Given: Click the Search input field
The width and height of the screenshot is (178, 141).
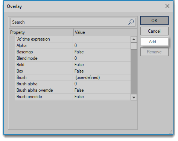Looking at the screenshot, I should [x=73, y=22].
